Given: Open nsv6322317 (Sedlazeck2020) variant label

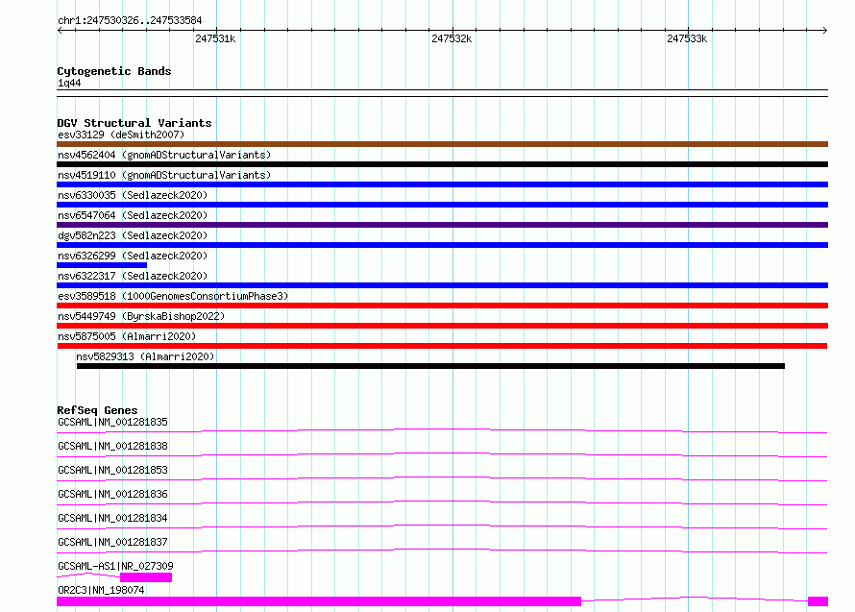Looking at the screenshot, I should pyautogui.click(x=133, y=276).
